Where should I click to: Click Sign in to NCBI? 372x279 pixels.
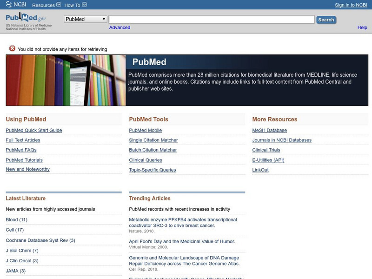coord(351,5)
